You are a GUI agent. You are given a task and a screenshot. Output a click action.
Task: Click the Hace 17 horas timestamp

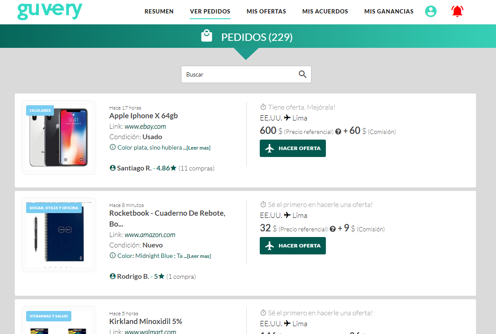coord(125,108)
